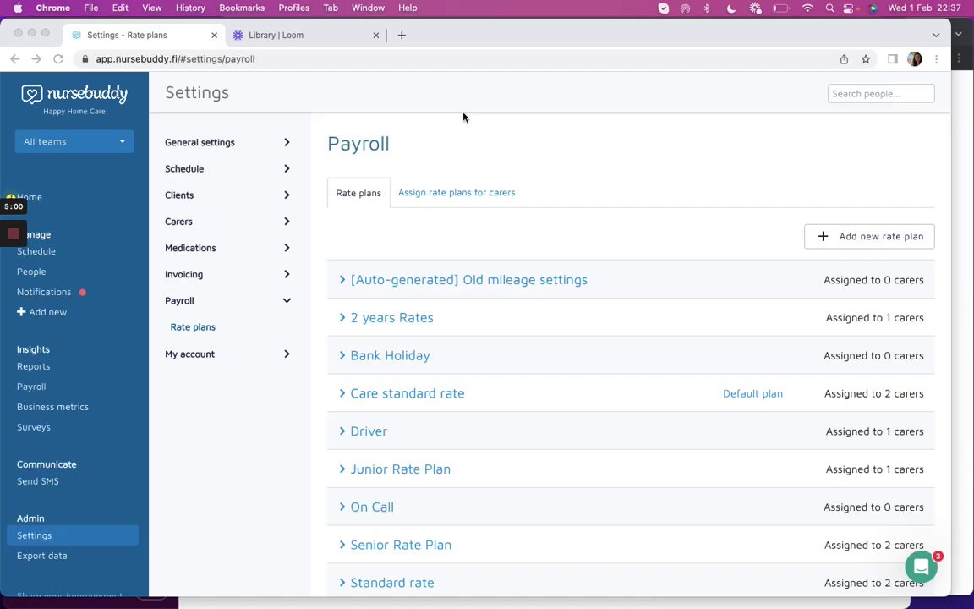Close the Settings - Rate plans tab
974x609 pixels.
(x=214, y=36)
